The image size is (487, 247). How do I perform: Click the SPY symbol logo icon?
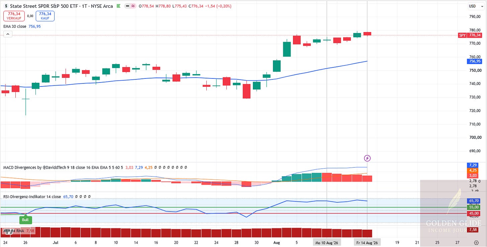(6, 6)
